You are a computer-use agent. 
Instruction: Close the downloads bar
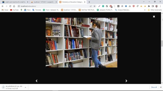click(161, 87)
